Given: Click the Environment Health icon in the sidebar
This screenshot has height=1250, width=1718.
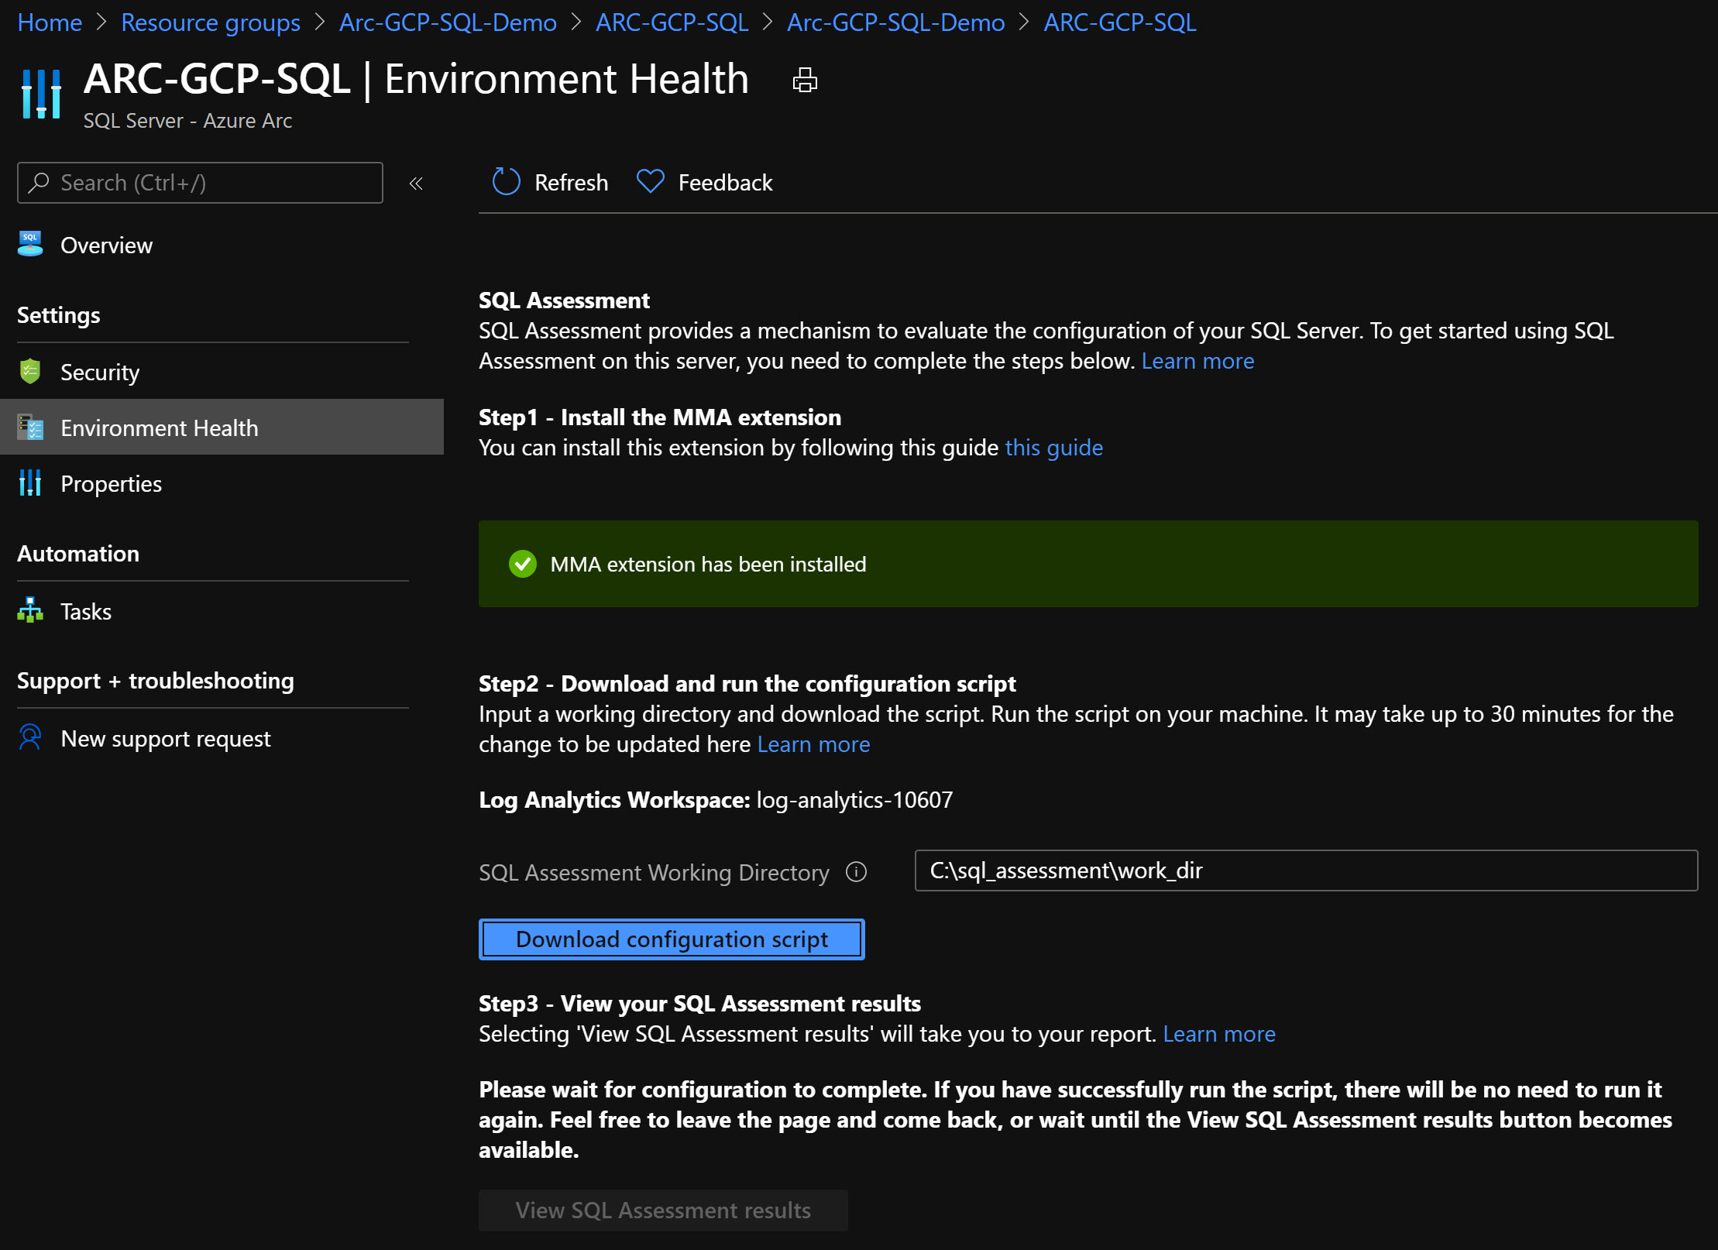Looking at the screenshot, I should (30, 428).
